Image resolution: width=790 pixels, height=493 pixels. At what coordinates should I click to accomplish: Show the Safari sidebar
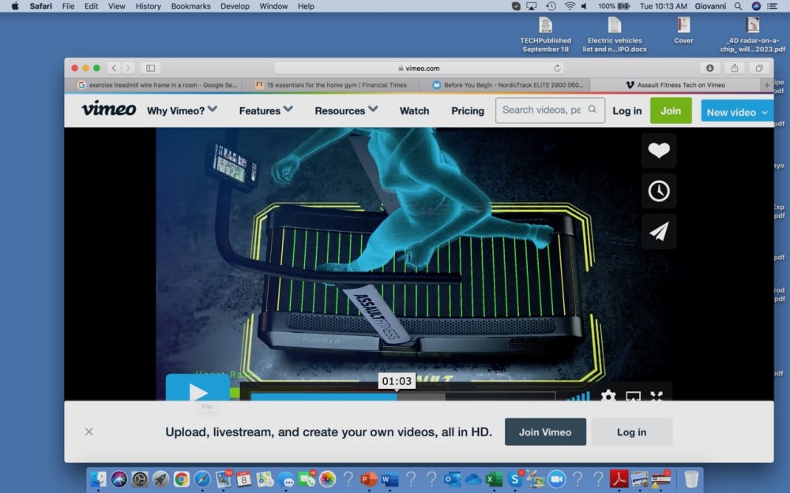[x=150, y=68]
